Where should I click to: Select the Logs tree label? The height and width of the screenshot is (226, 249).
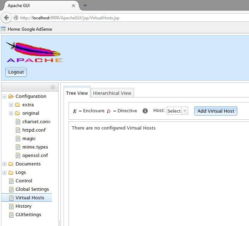click(x=20, y=172)
